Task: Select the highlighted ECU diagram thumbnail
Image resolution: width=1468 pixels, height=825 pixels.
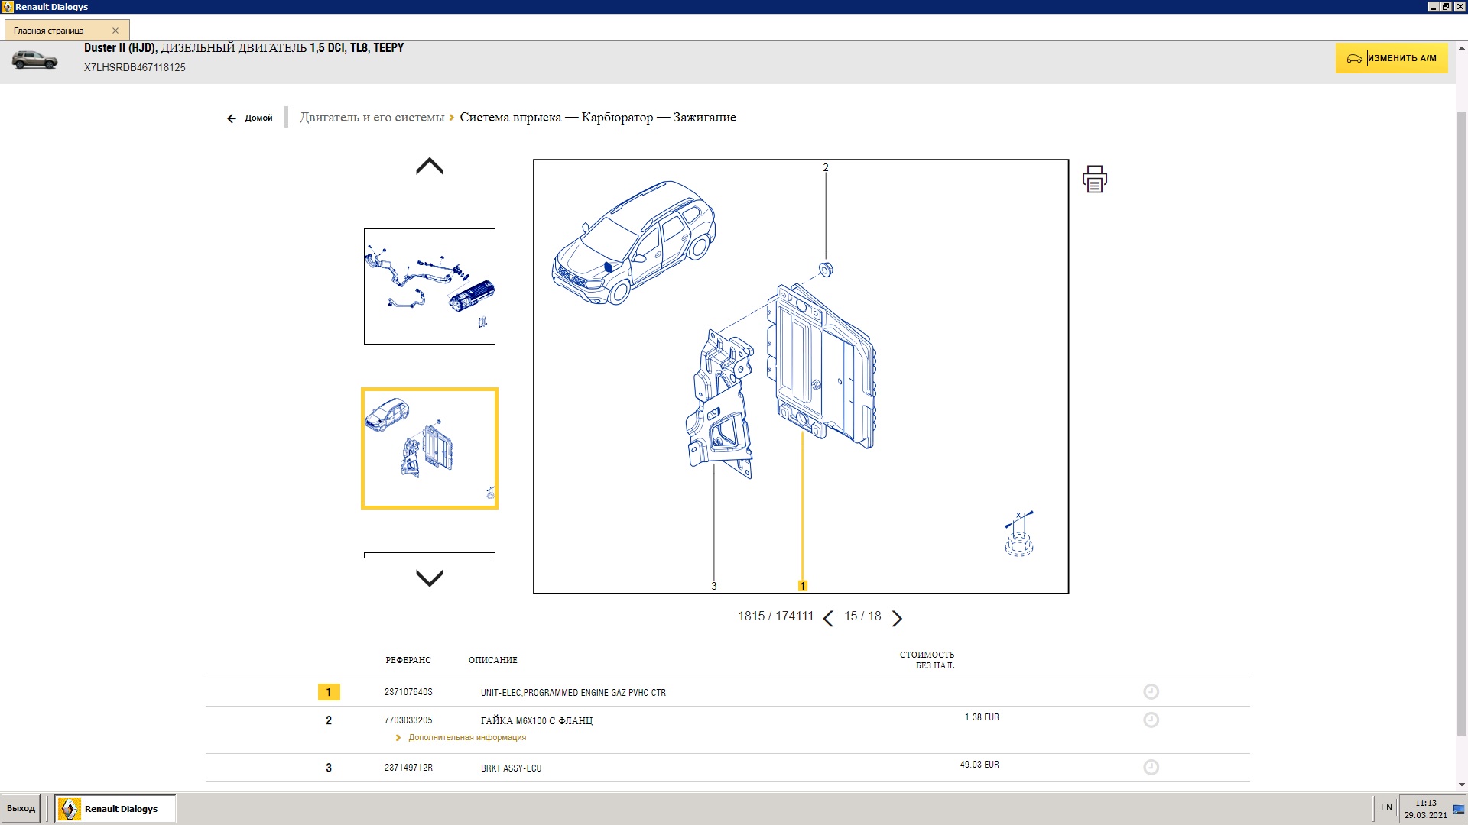Action: tap(430, 448)
